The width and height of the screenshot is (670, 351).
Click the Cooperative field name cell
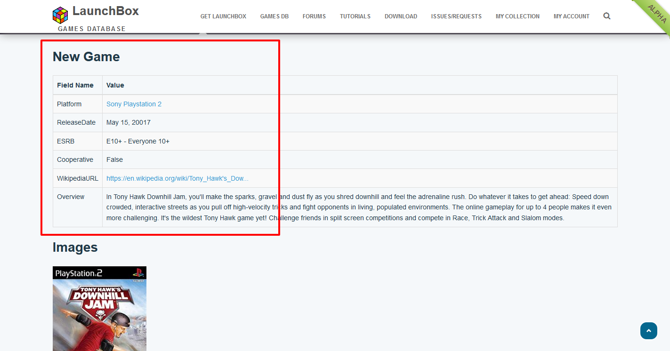(78, 160)
